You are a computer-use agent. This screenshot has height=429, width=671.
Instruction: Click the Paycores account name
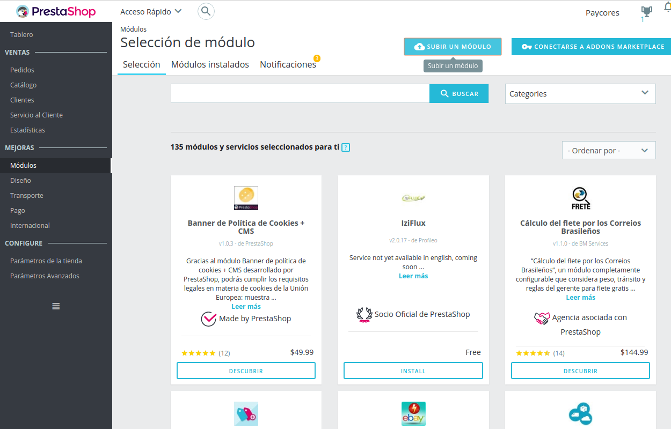pyautogui.click(x=602, y=12)
